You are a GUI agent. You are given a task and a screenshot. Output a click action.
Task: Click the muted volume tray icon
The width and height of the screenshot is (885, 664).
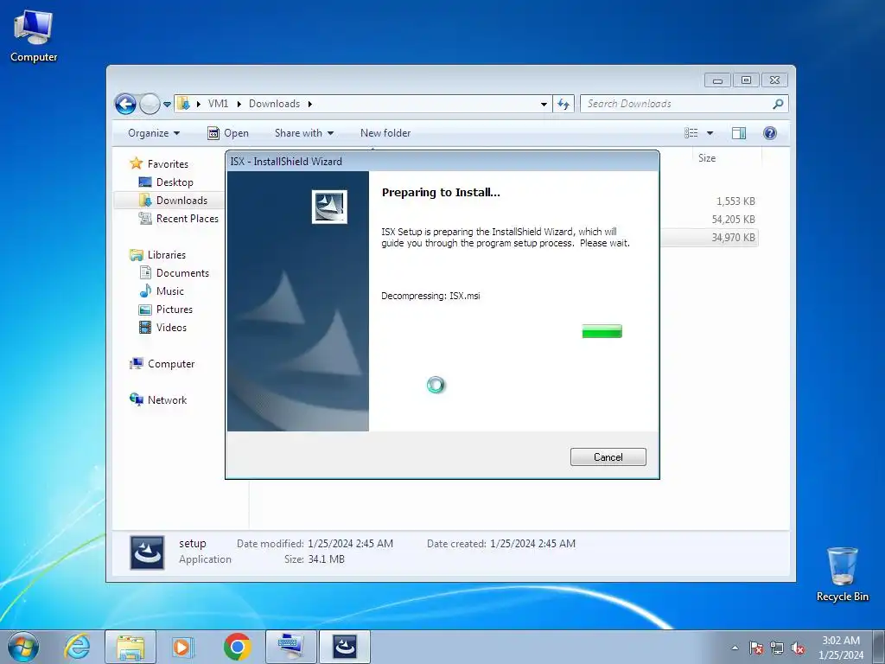(x=798, y=648)
